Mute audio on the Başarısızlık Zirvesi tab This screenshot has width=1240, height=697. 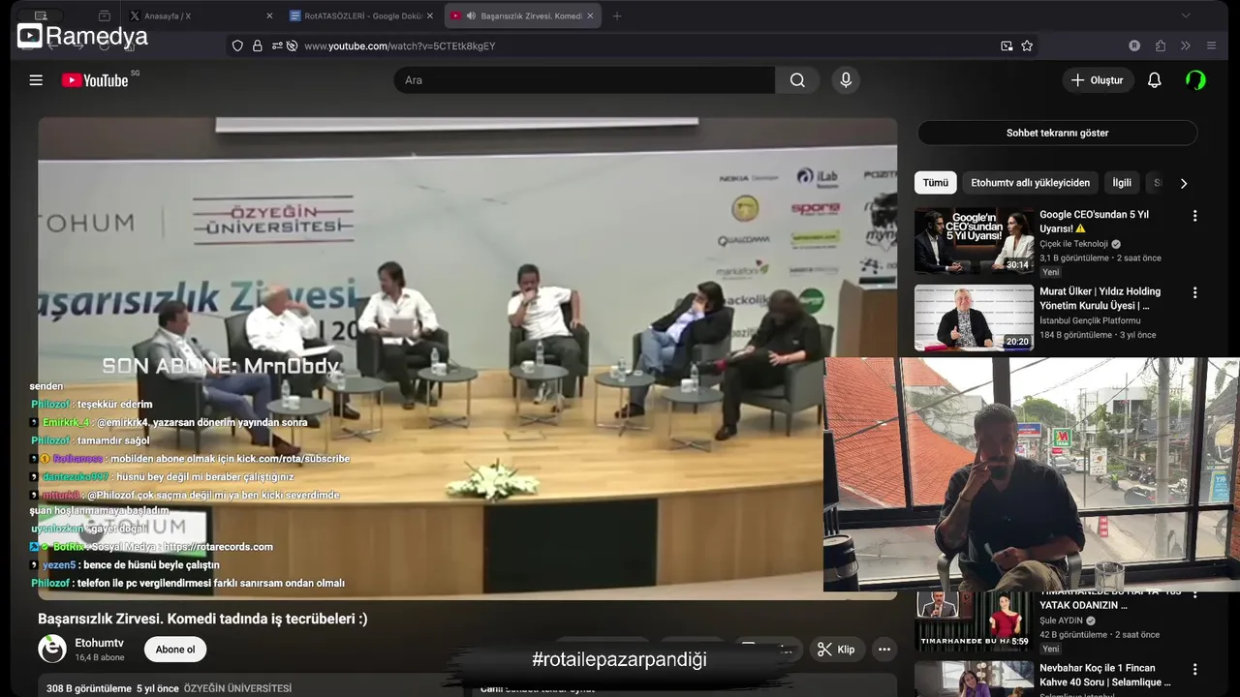tap(471, 15)
